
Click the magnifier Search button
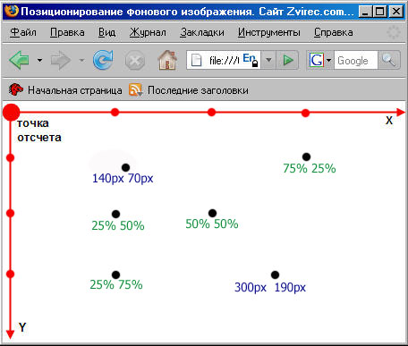(389, 60)
